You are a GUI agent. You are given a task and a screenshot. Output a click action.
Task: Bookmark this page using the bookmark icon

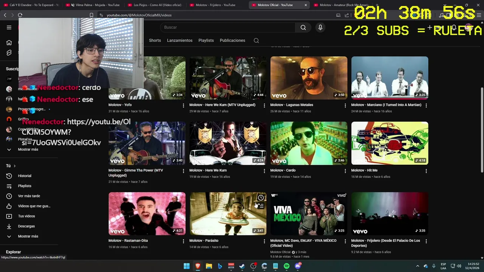click(x=92, y=15)
